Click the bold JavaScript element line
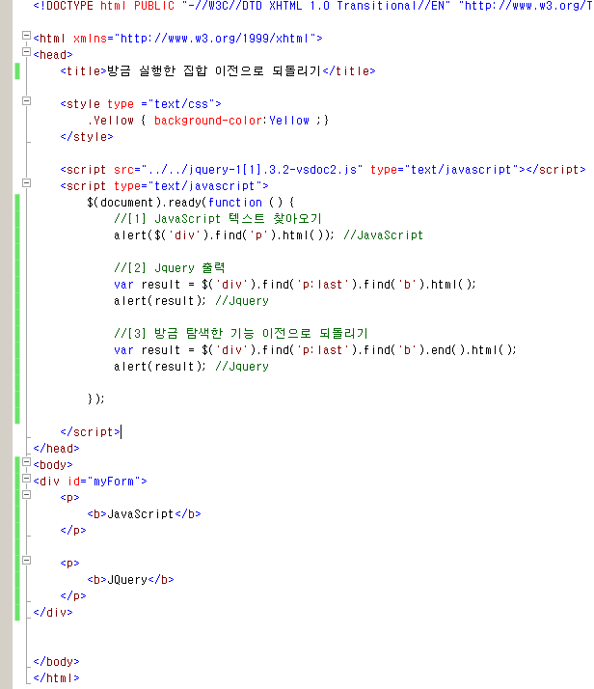 (x=144, y=514)
